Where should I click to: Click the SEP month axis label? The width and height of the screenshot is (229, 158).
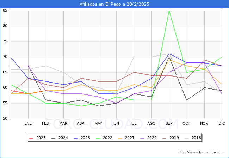click(169, 123)
